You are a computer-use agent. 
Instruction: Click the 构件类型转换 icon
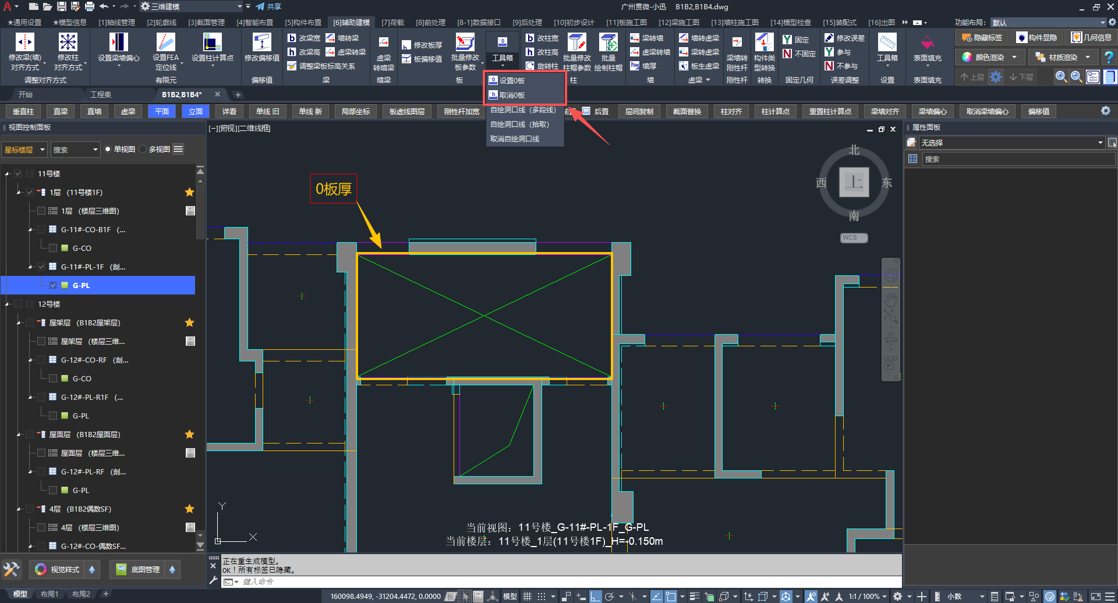point(764,42)
